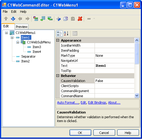
Task: Click the Cut scissors toolbar icon
Action: [58, 19]
